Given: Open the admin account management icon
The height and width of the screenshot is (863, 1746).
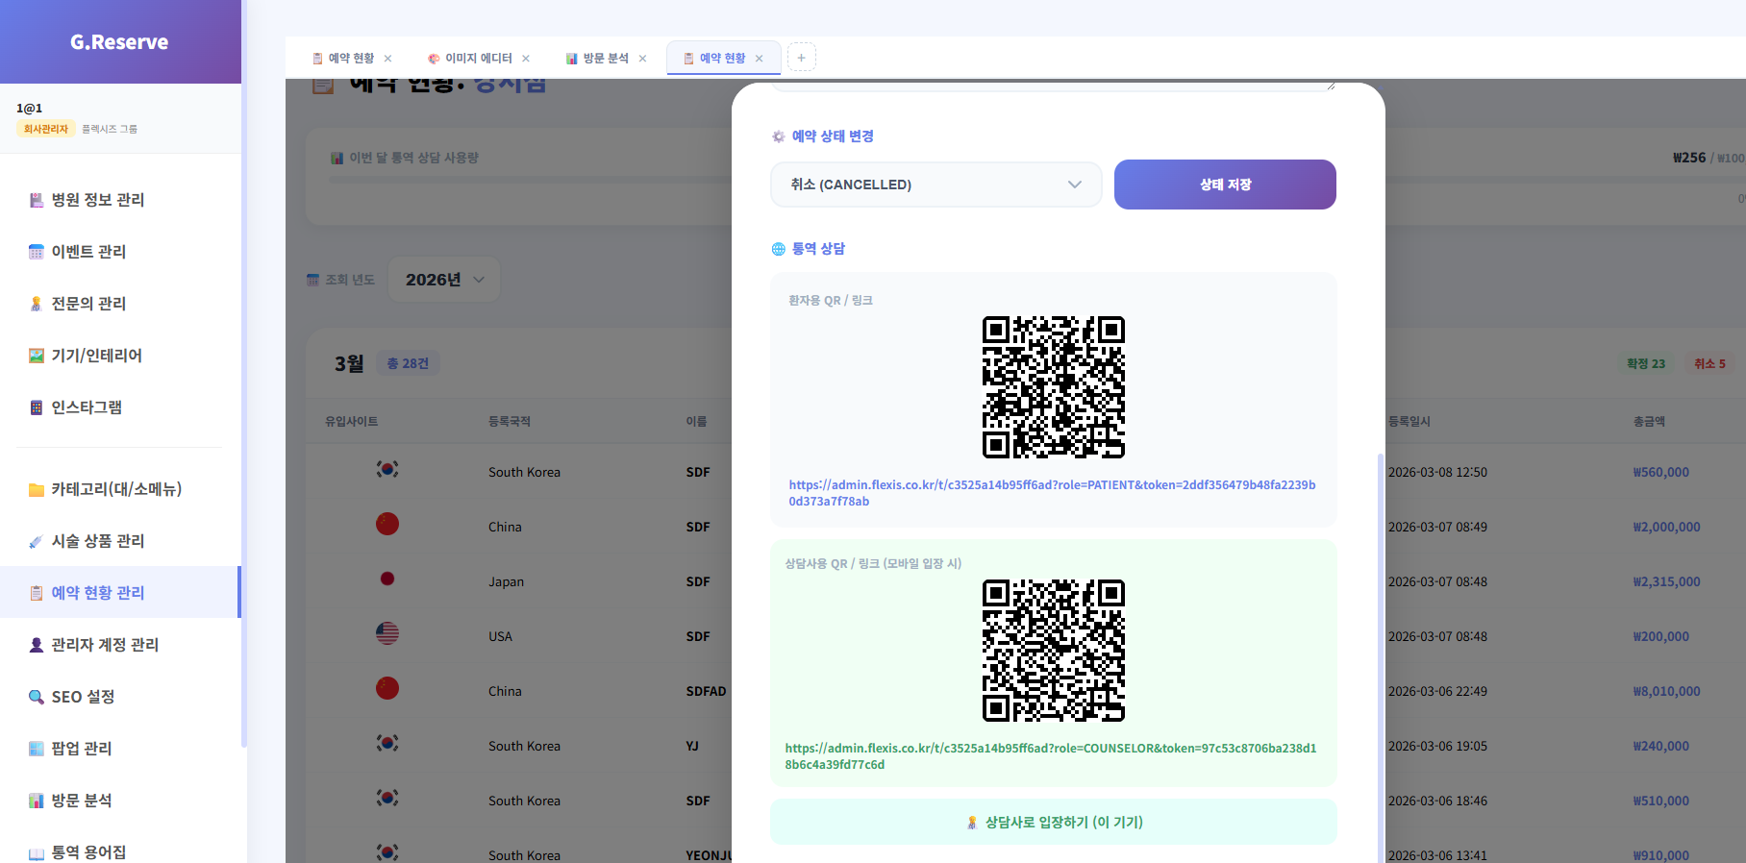Looking at the screenshot, I should [37, 645].
